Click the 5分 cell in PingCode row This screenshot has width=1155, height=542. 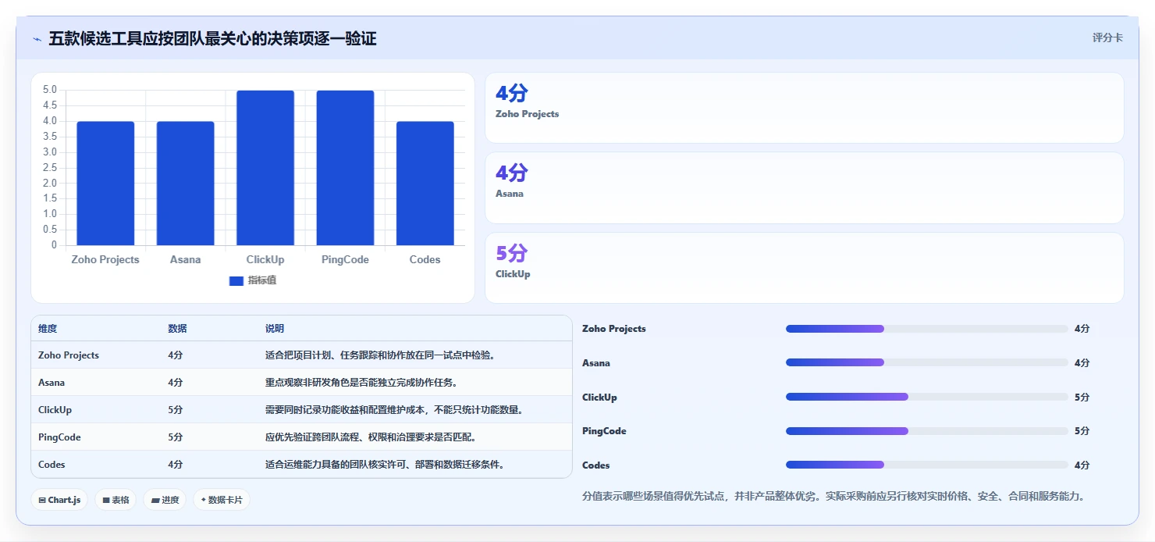[176, 437]
